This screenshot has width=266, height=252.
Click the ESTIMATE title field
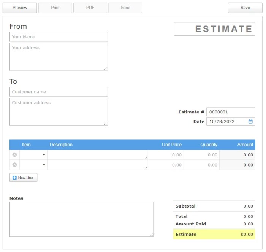coord(215,29)
